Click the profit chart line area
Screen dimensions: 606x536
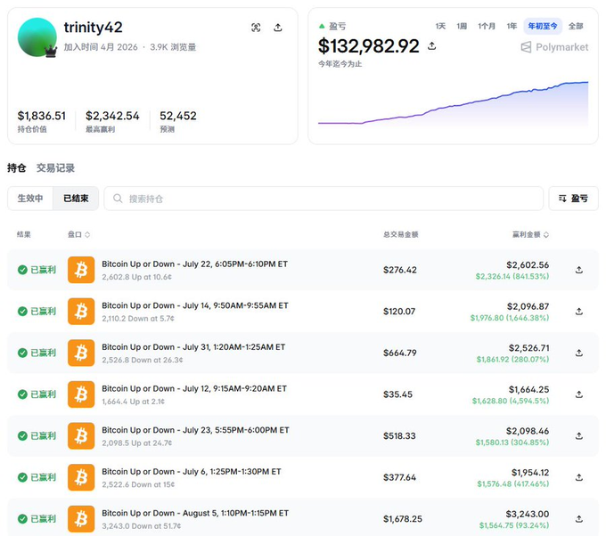click(x=453, y=104)
